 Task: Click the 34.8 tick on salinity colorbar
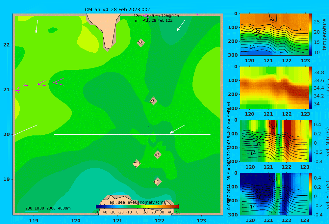tap(319, 72)
